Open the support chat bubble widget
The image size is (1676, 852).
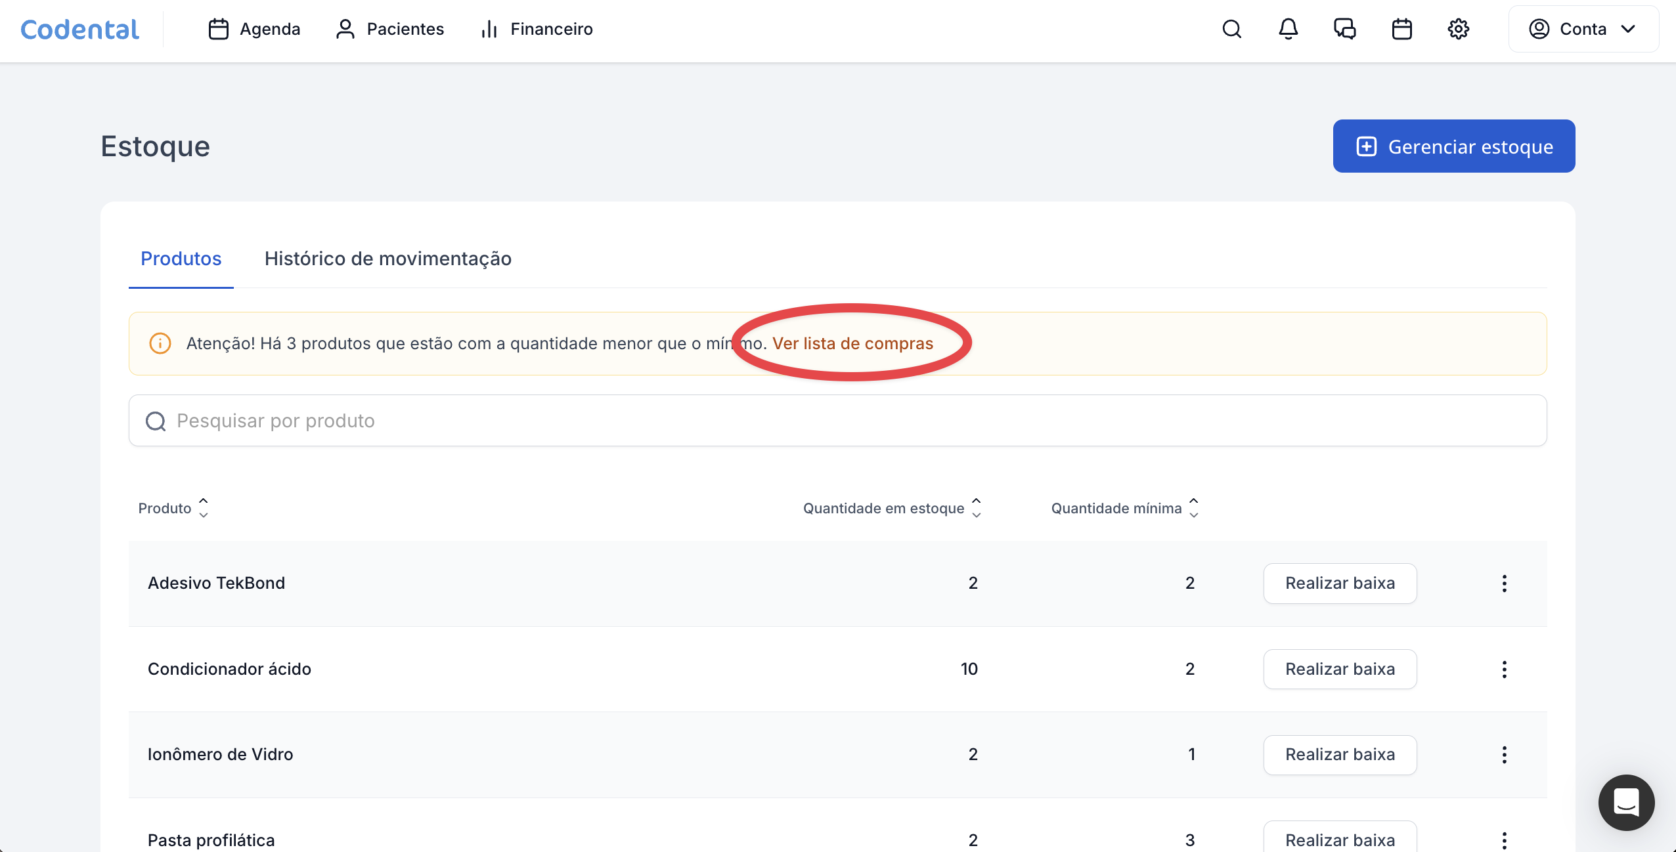coord(1625,802)
